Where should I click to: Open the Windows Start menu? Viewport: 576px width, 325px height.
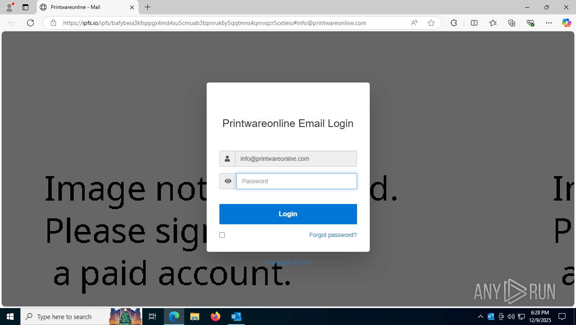coord(10,317)
